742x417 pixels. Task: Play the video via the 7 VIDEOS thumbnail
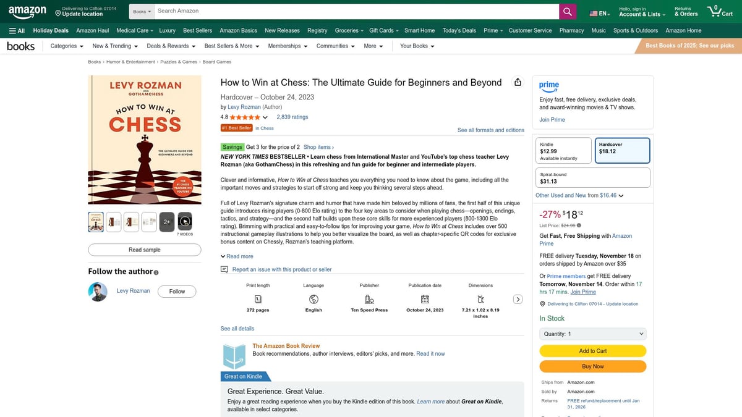(184, 221)
